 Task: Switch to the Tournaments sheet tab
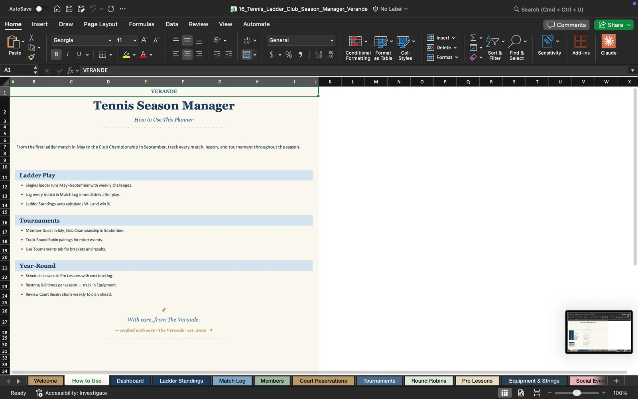click(379, 381)
